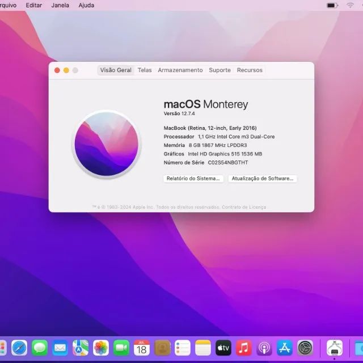Image resolution: width=363 pixels, height=363 pixels.
Task: Click the Número de Série label
Action: [184, 163]
